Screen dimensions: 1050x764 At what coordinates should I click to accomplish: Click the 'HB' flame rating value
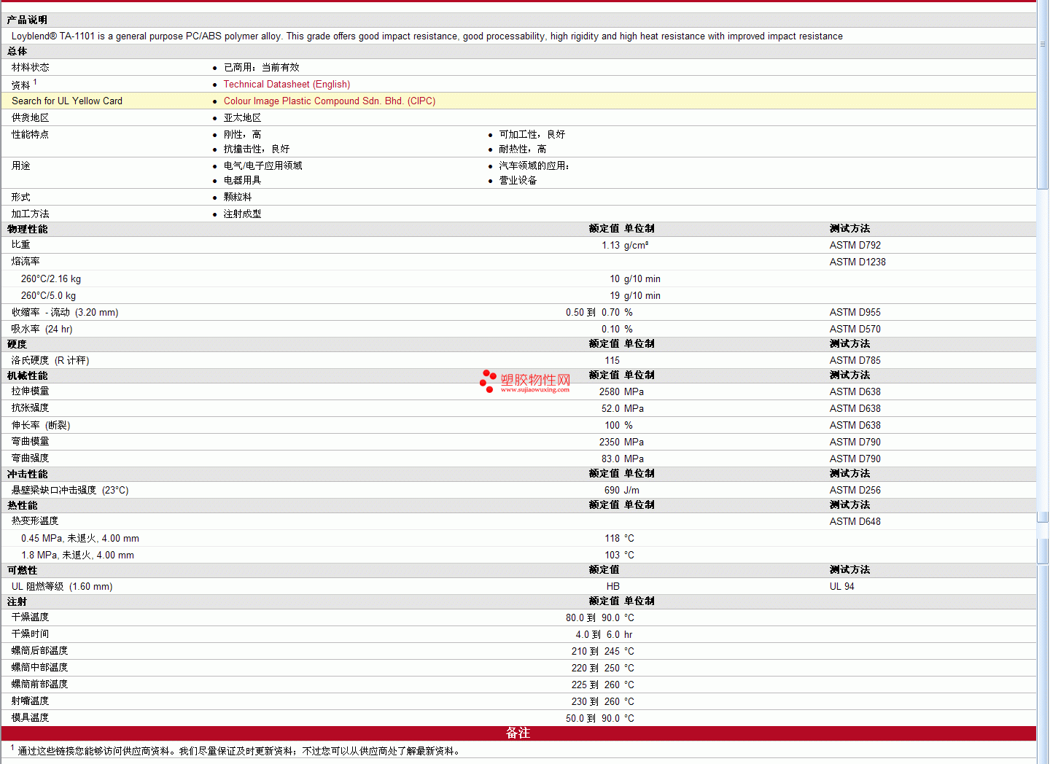612,586
